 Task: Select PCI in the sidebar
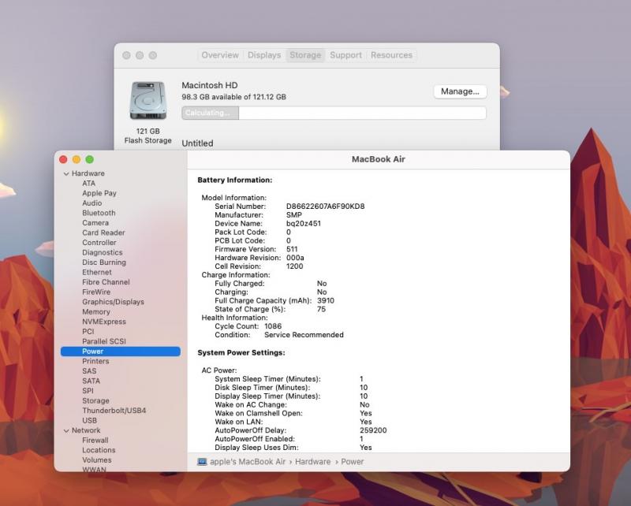[88, 332]
